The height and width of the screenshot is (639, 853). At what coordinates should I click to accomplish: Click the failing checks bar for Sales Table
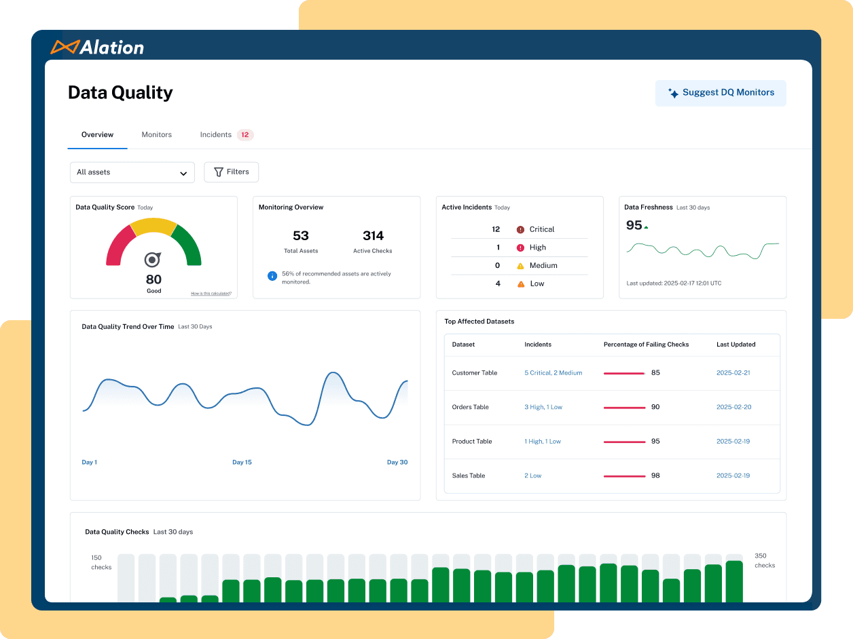[x=624, y=476]
